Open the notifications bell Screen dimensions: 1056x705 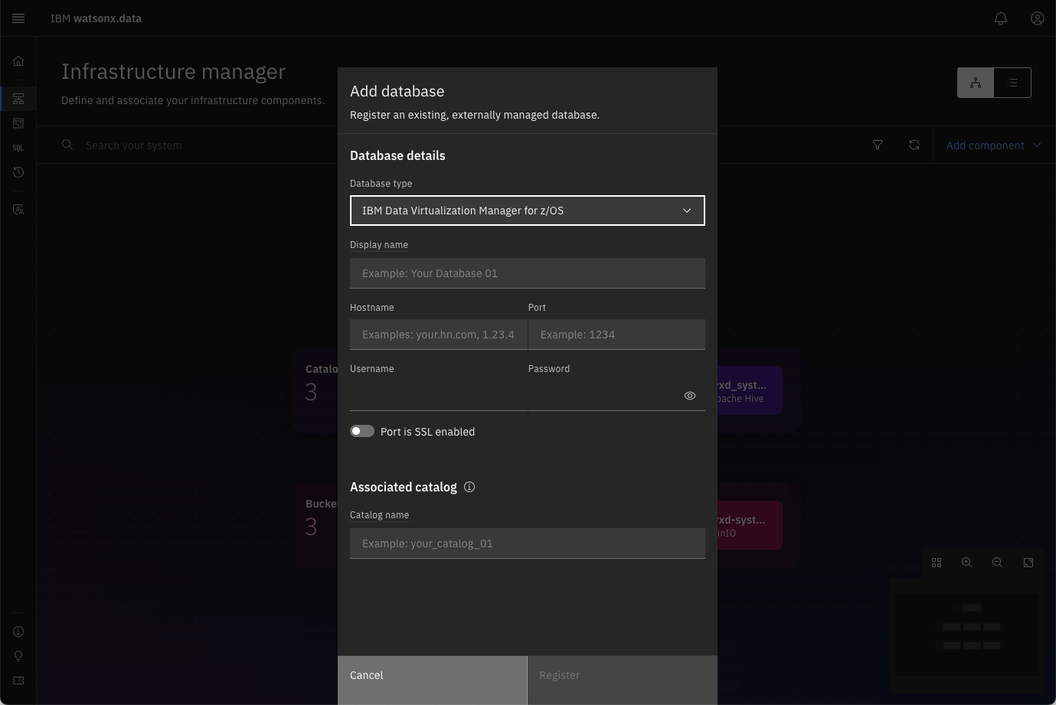click(x=1001, y=18)
